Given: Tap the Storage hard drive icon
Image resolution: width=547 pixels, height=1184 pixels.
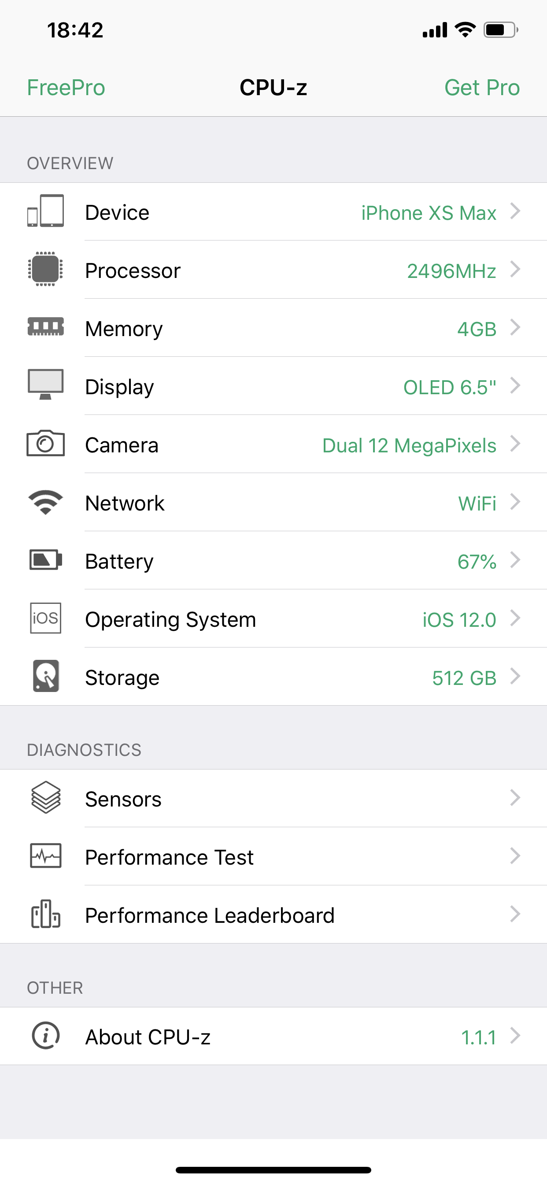Looking at the screenshot, I should [45, 676].
